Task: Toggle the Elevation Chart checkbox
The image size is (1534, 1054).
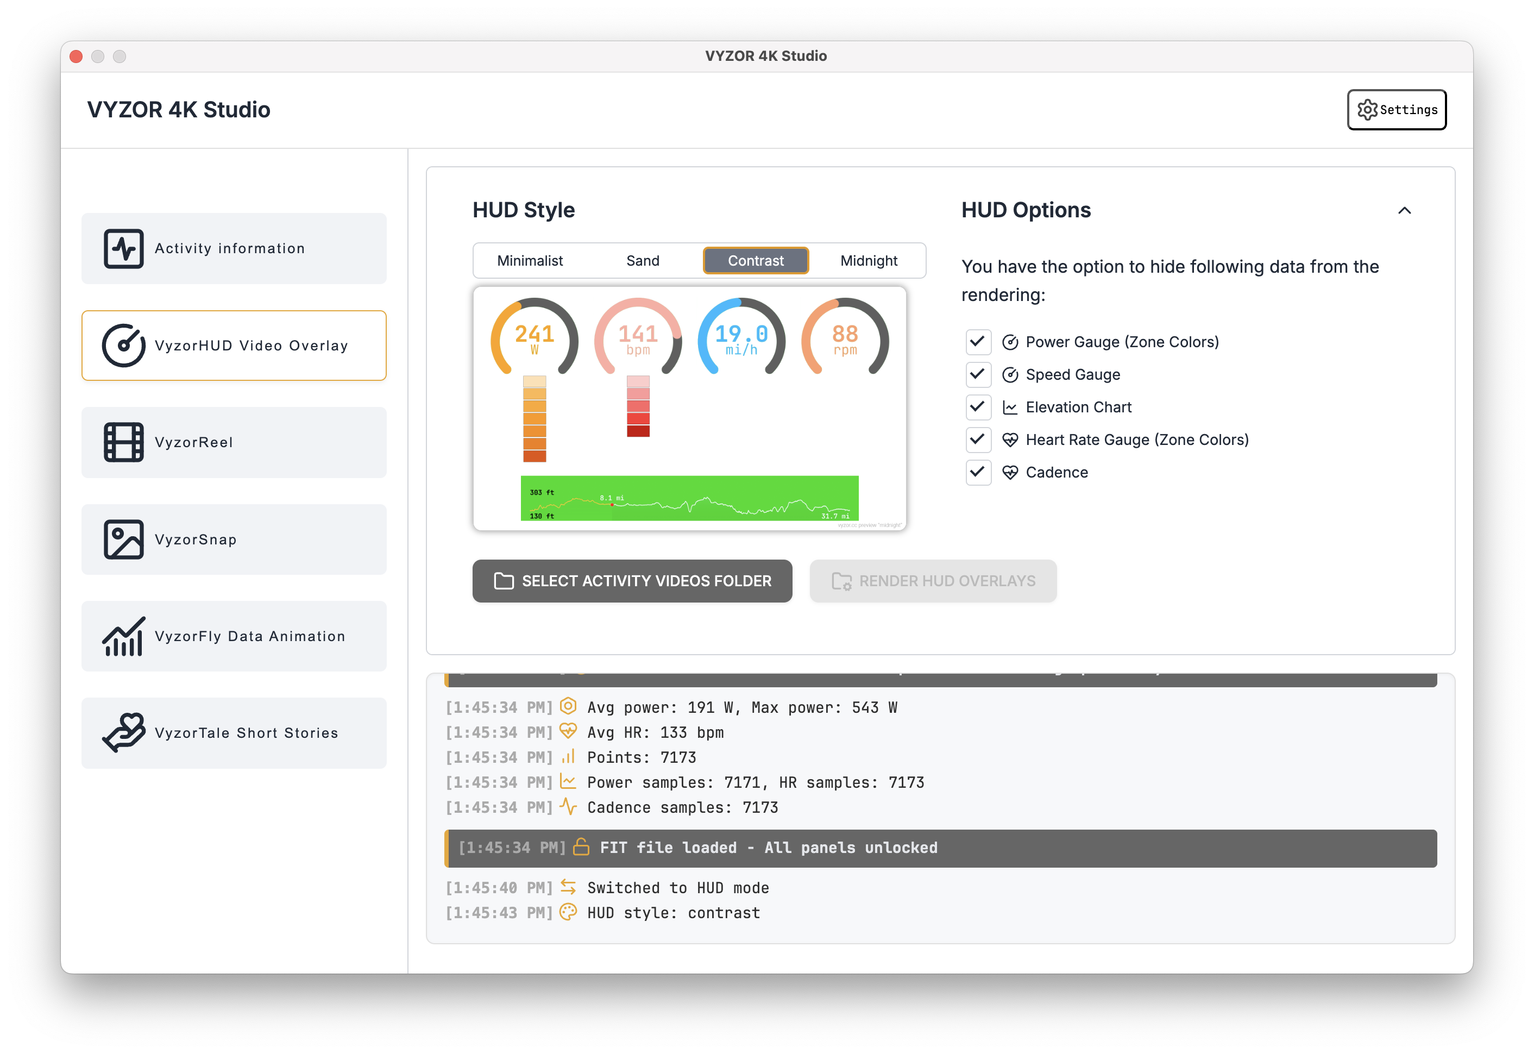Action: [x=978, y=407]
